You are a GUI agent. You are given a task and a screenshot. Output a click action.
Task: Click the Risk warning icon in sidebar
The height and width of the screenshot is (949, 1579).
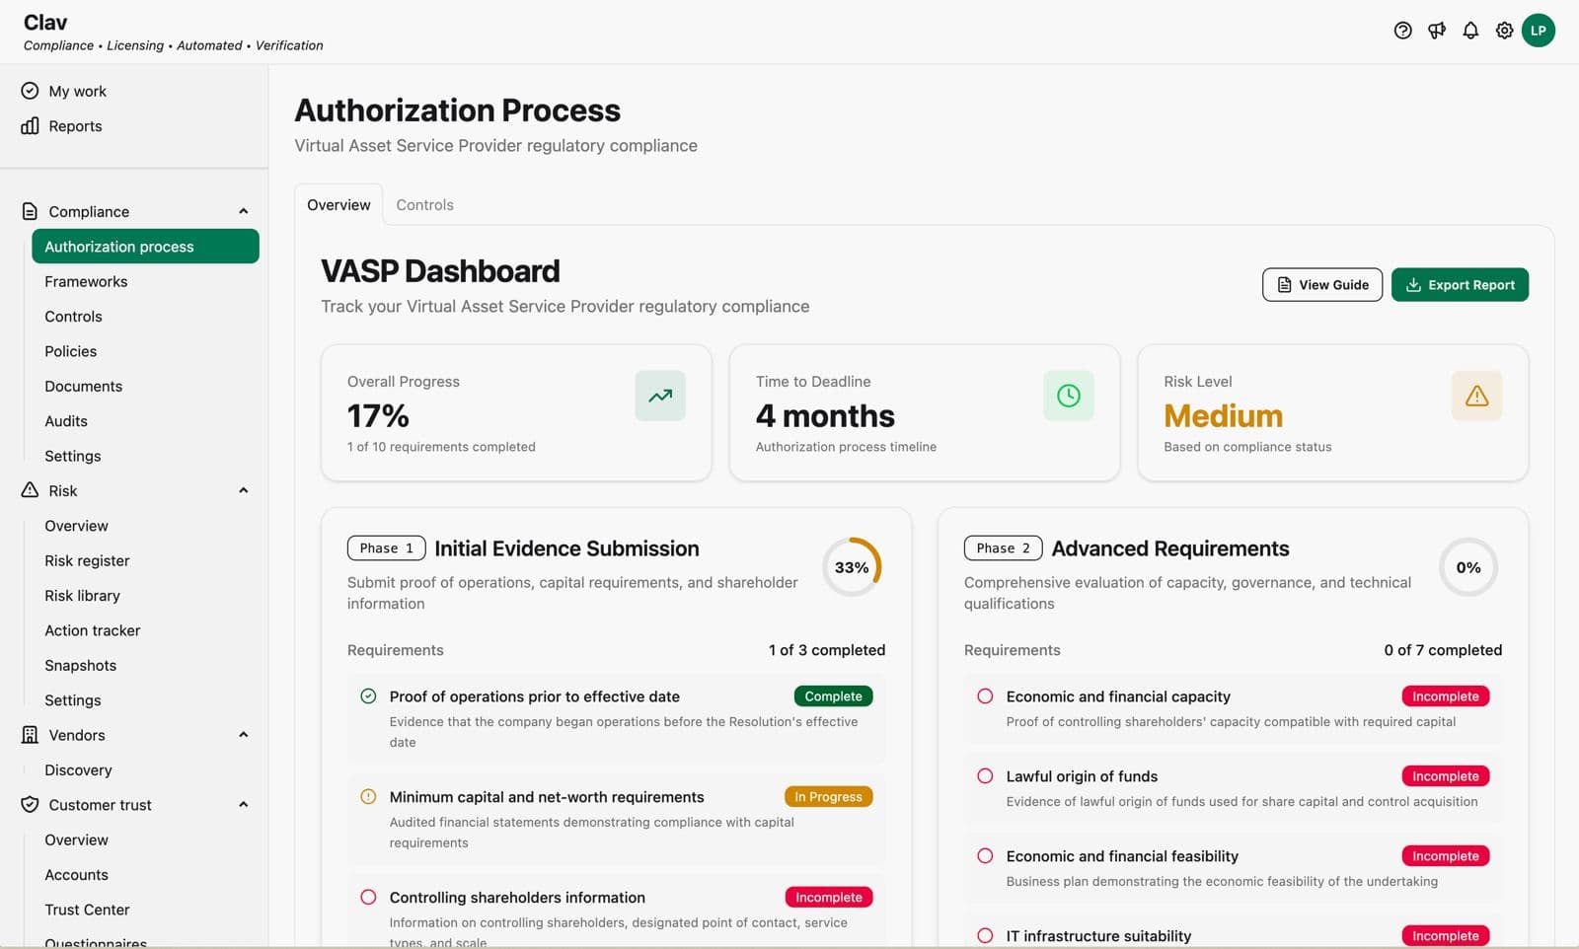point(29,489)
